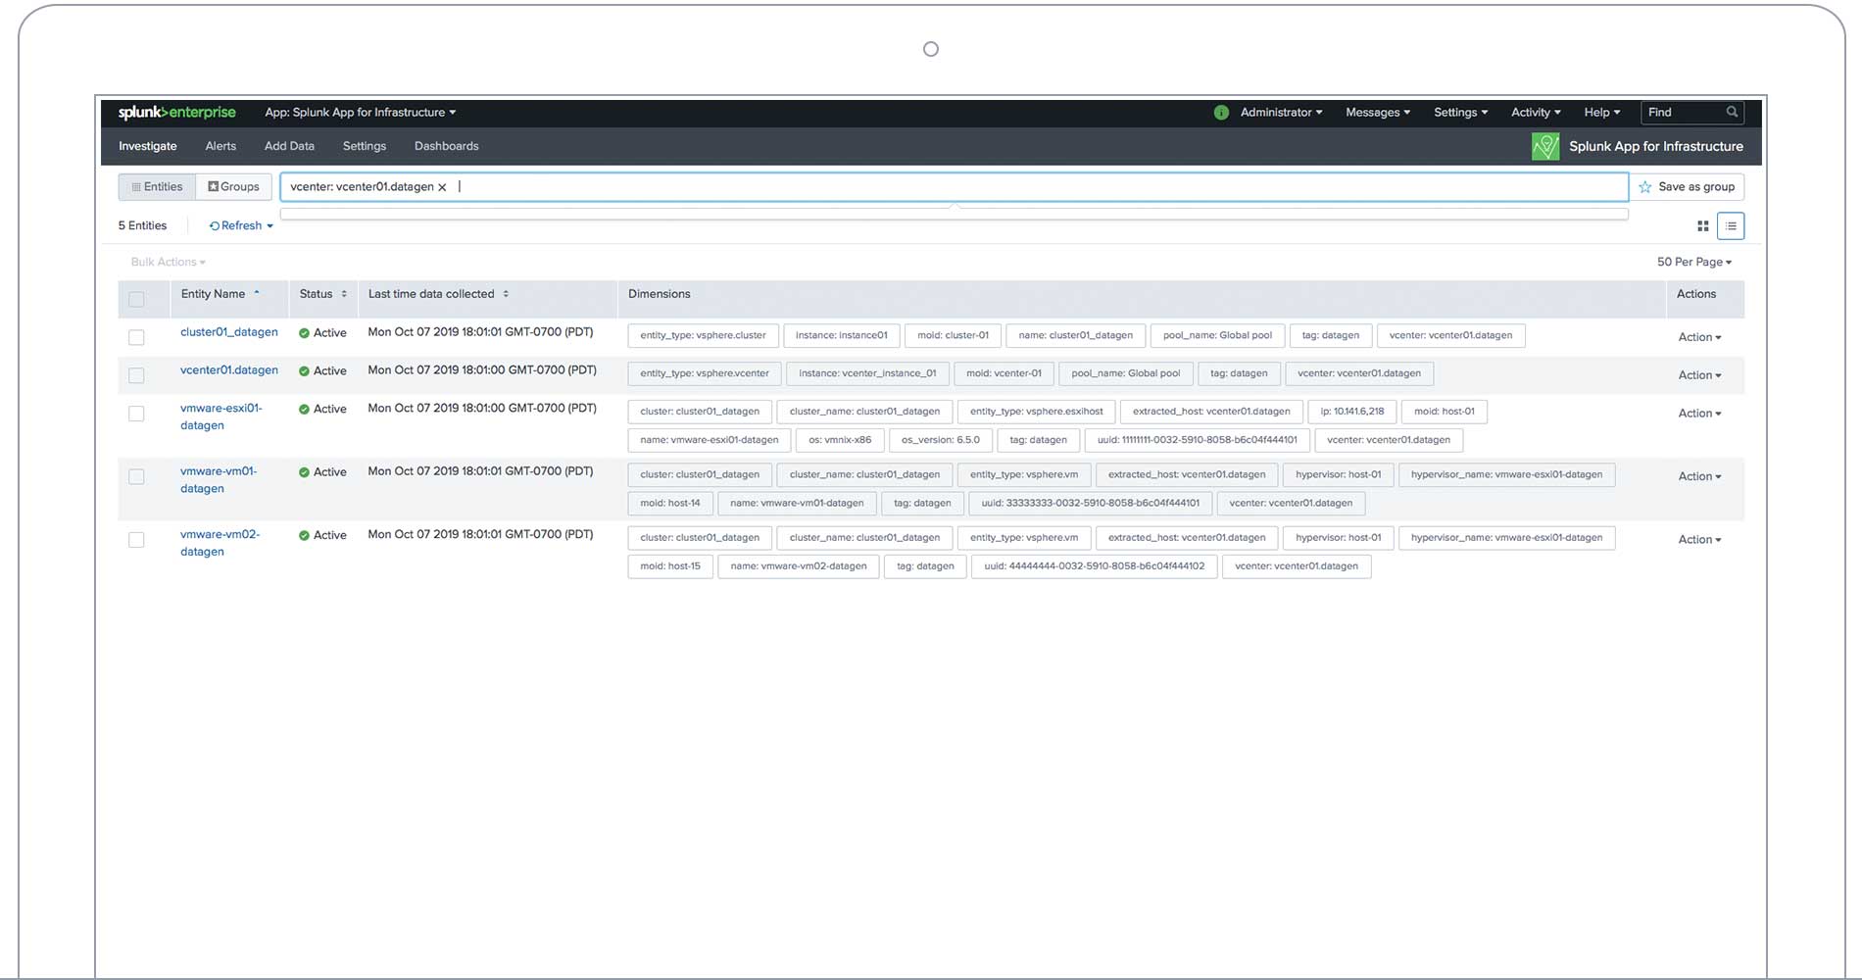Go to the Add Data tab
This screenshot has width=1862, height=980.
[289, 146]
